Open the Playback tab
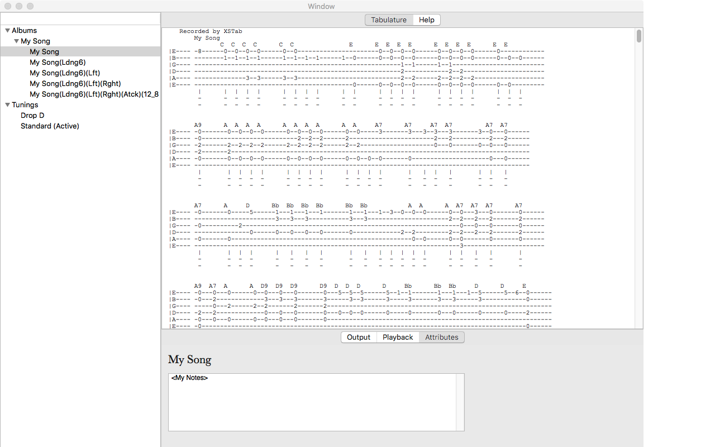 (x=398, y=337)
